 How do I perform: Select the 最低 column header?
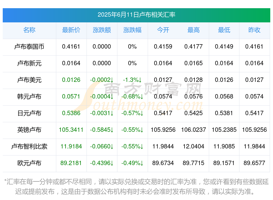(224, 30)
